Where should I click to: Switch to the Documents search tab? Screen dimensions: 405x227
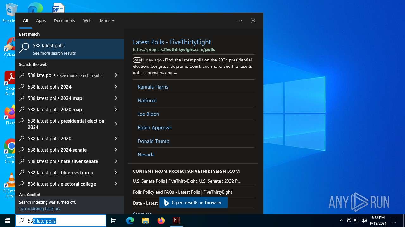[64, 20]
